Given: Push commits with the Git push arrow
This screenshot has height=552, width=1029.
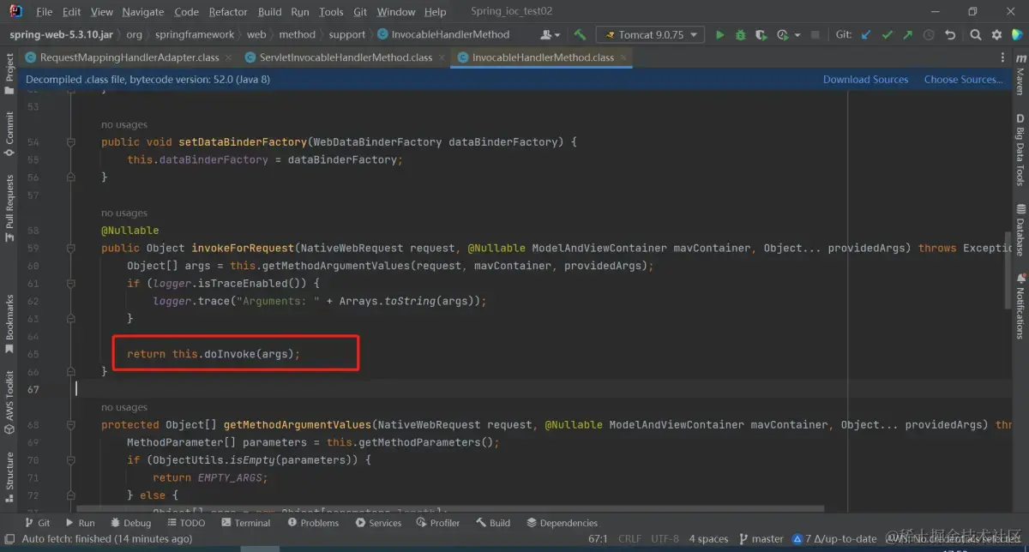Looking at the screenshot, I should pyautogui.click(x=908, y=34).
